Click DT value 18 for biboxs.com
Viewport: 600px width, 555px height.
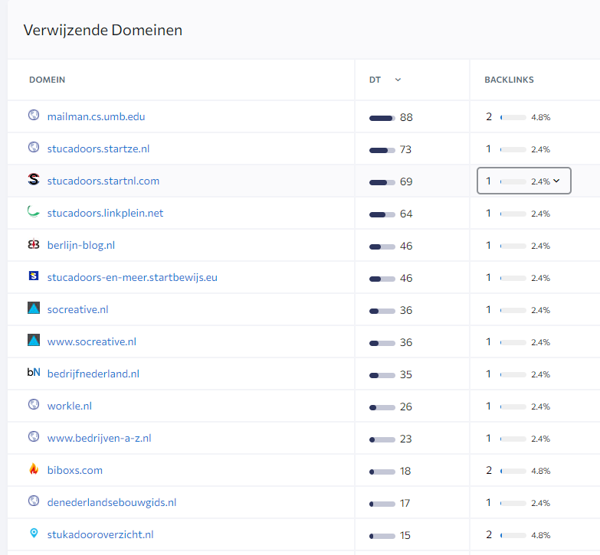405,471
